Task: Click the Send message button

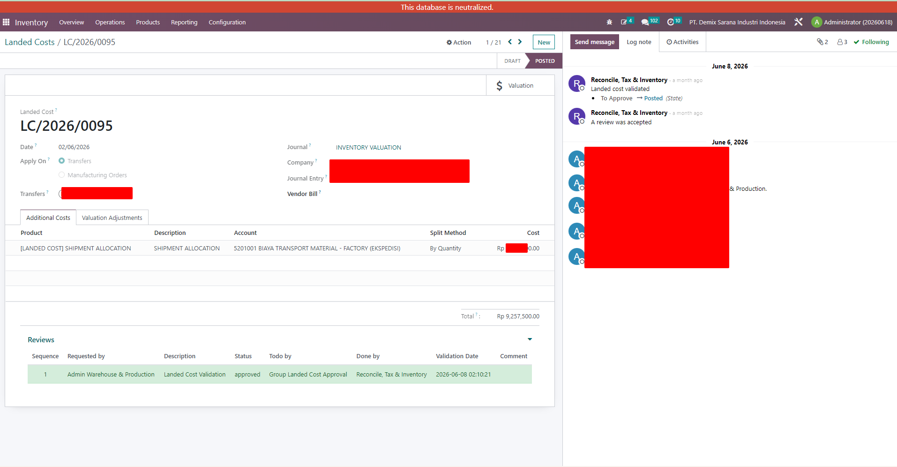Action: pyautogui.click(x=594, y=42)
